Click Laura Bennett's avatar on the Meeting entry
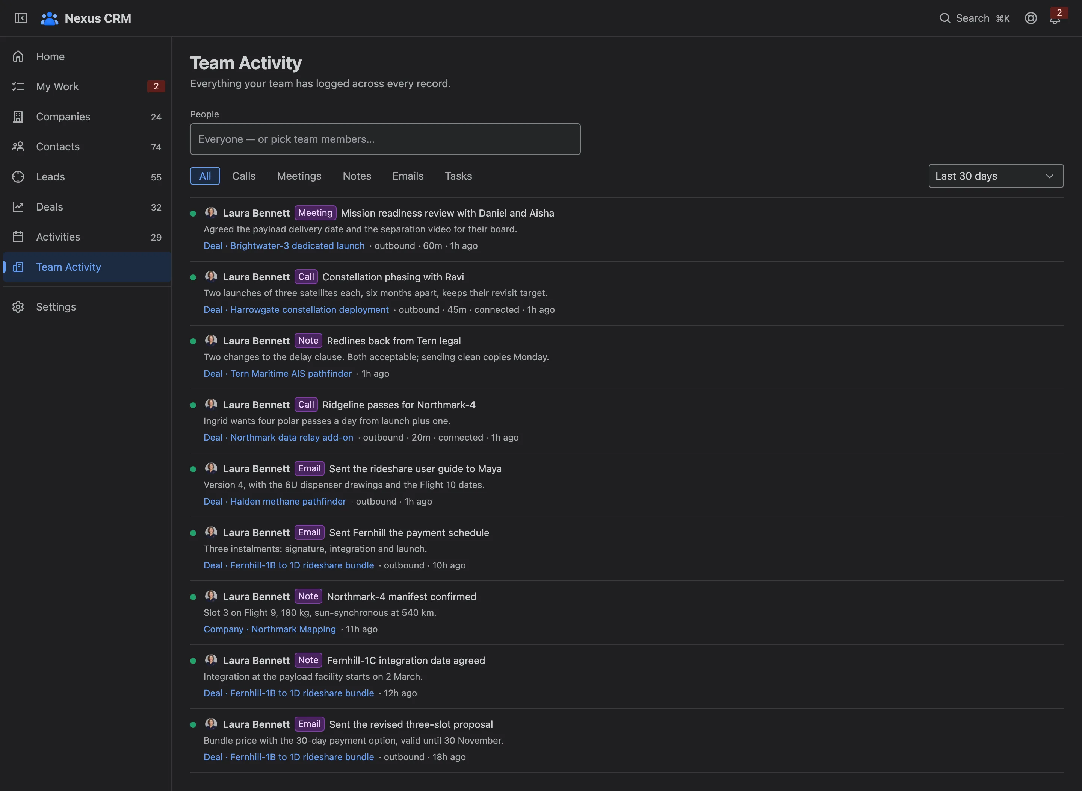The height and width of the screenshot is (791, 1082). point(211,212)
